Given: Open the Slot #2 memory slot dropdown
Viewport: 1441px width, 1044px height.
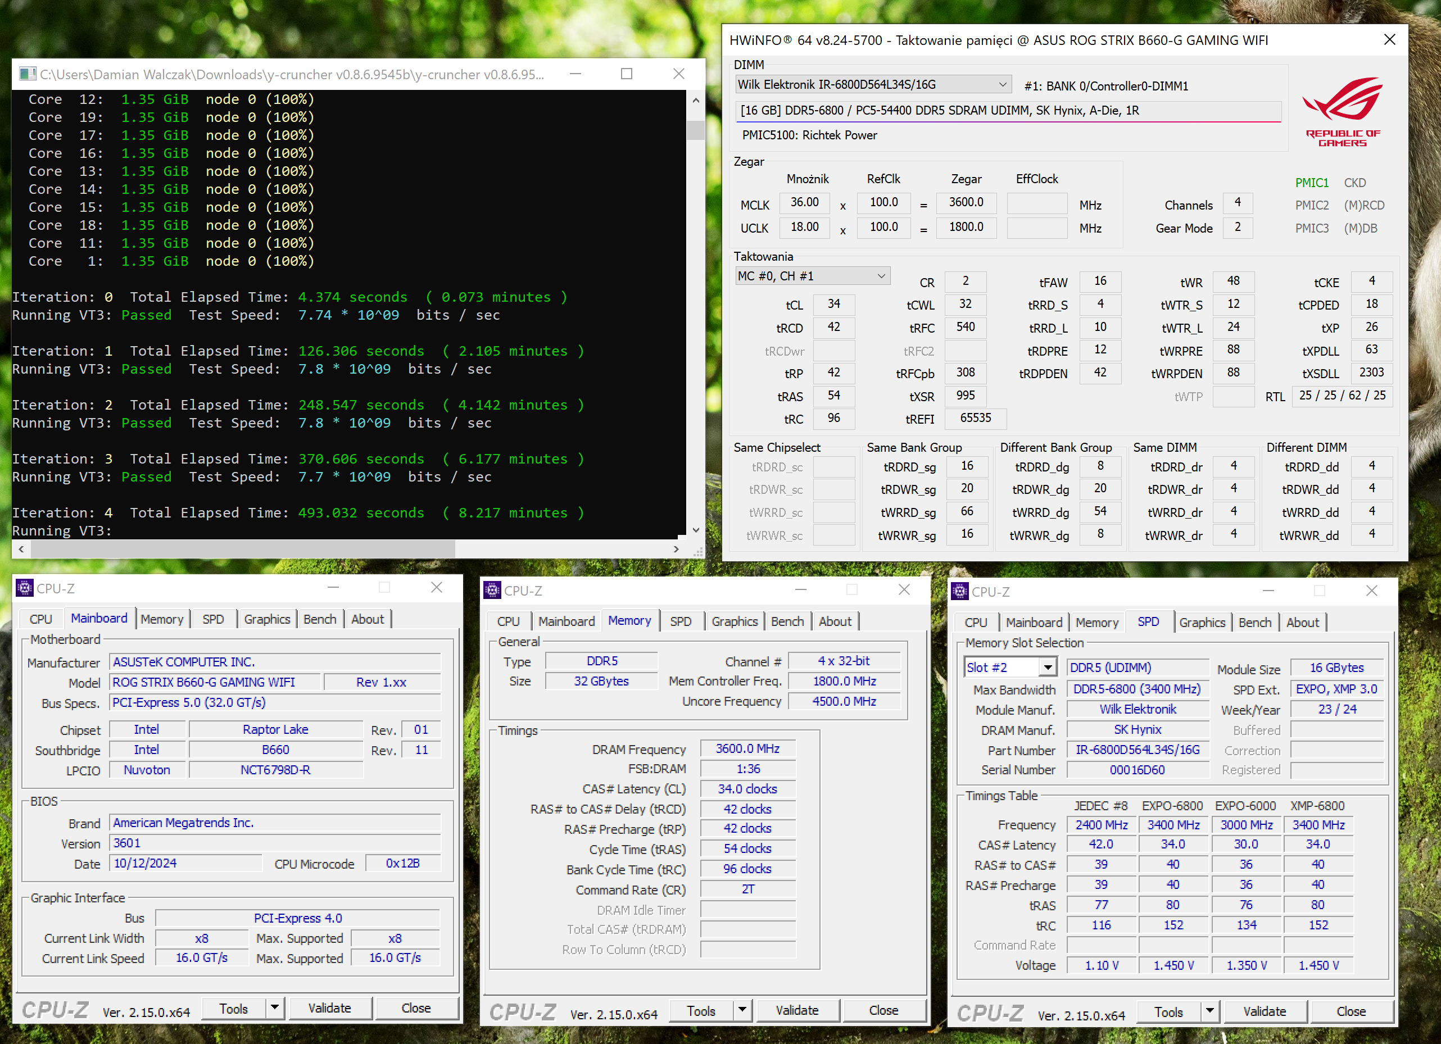Looking at the screenshot, I should click(x=1047, y=668).
